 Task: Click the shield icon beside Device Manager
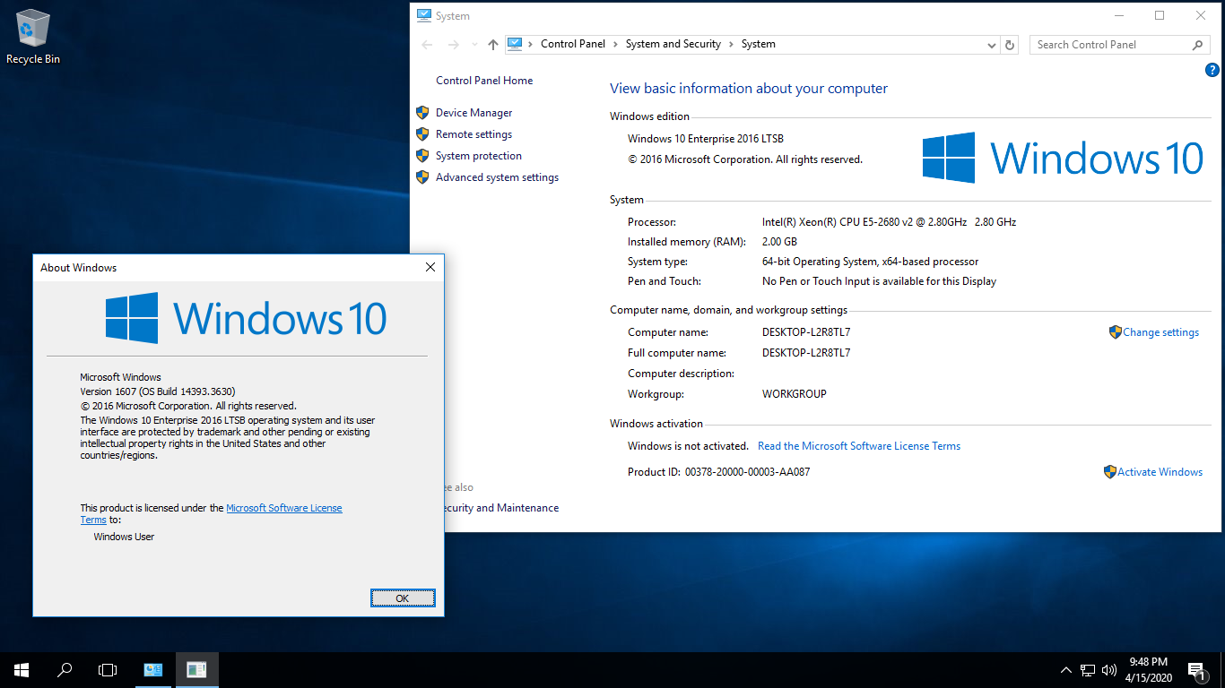pyautogui.click(x=422, y=113)
